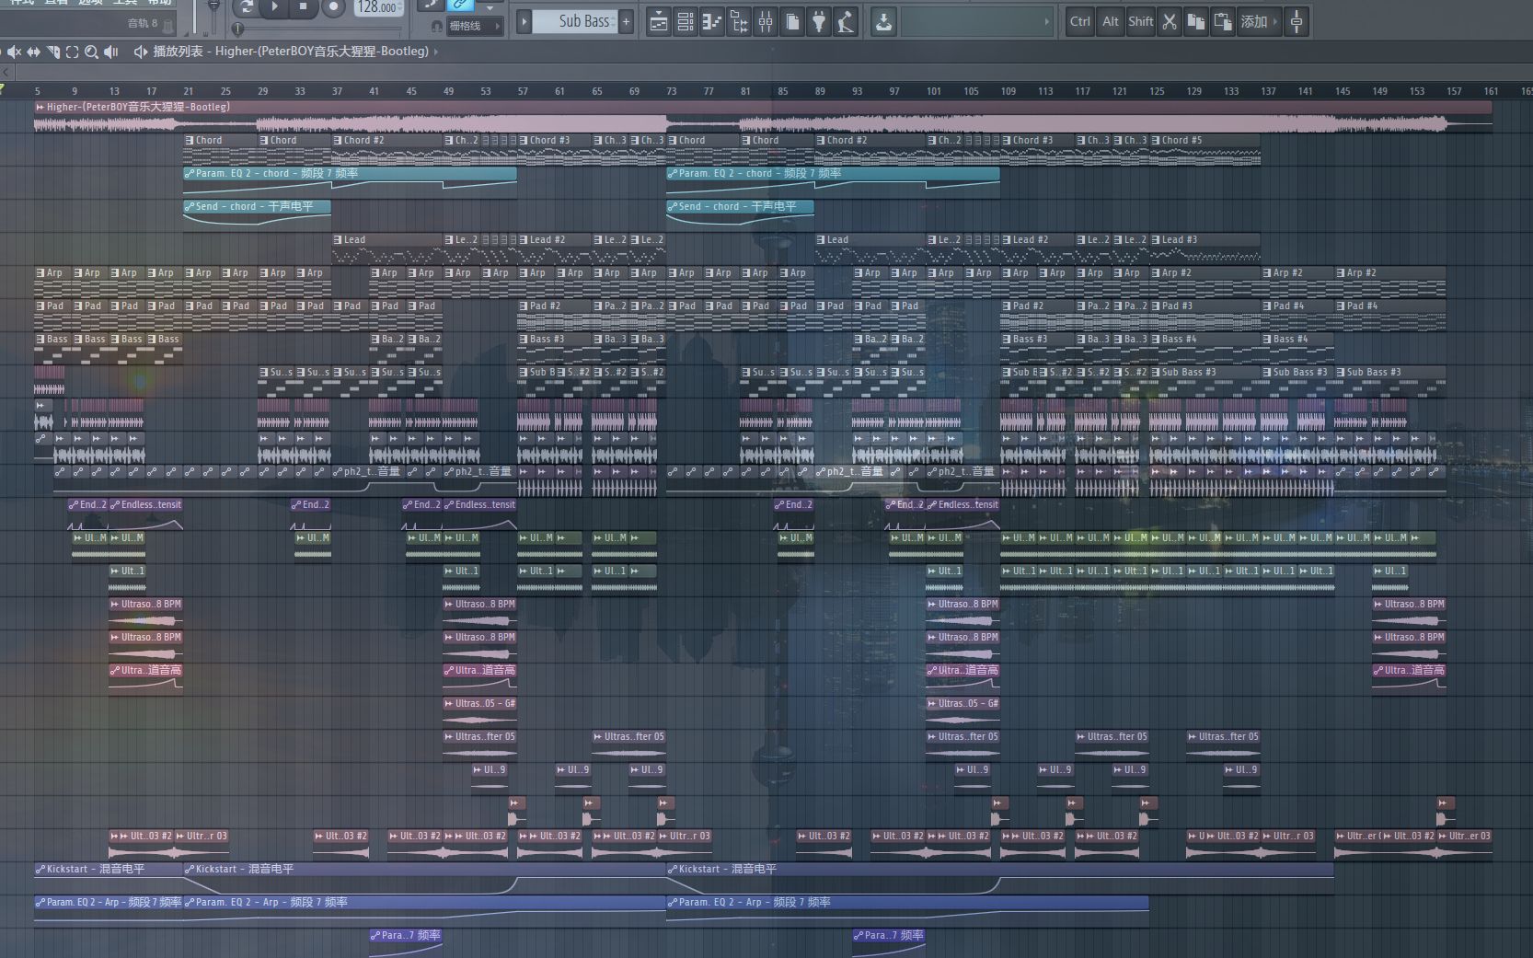This screenshot has height=958, width=1533.
Task: Click the Ctrl modifier button
Action: tap(1080, 21)
